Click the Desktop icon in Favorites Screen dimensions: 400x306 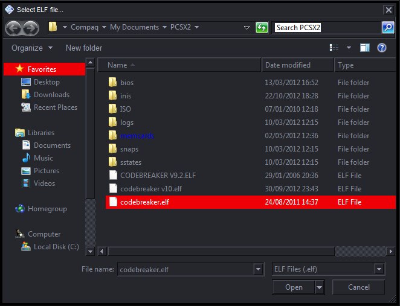26,82
